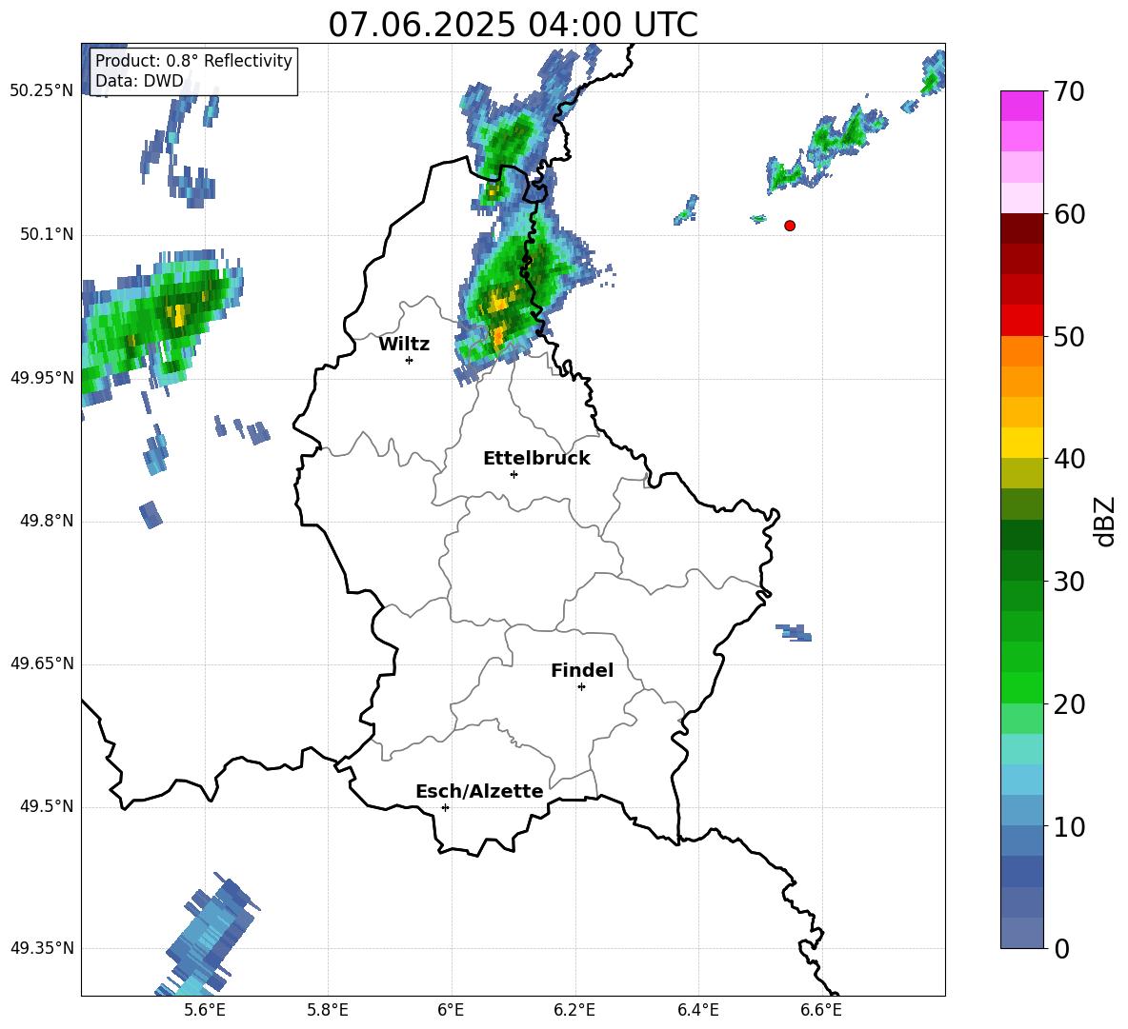This screenshot has width=1128, height=1029.
Task: Click the dBZ colorbar label
Action: (x=1103, y=521)
